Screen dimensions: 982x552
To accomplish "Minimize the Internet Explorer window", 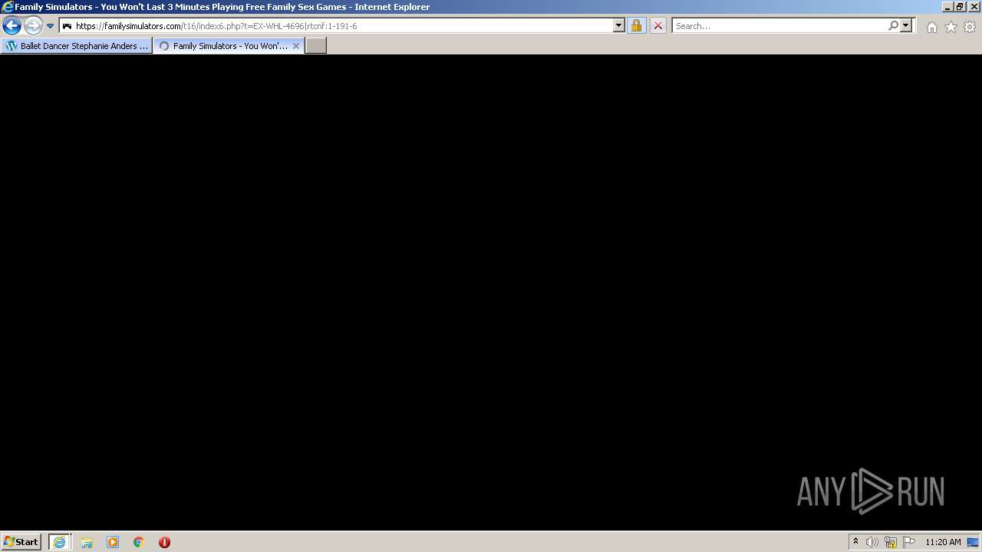I will [x=947, y=7].
